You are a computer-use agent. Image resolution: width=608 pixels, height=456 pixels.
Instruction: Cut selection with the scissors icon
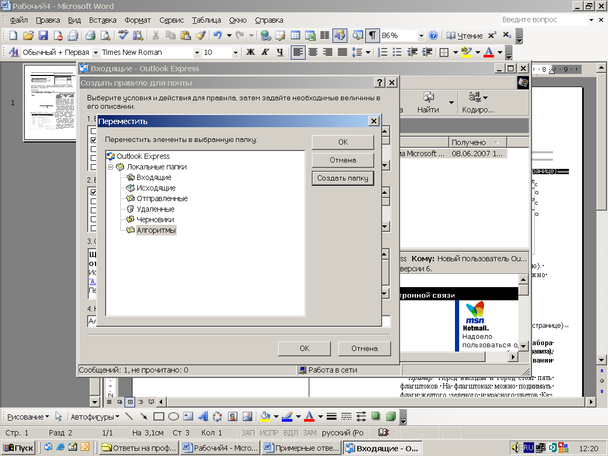point(156,36)
